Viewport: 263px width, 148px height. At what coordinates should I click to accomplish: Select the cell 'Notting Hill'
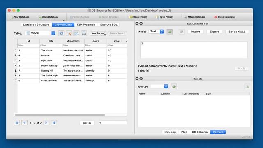51,70
